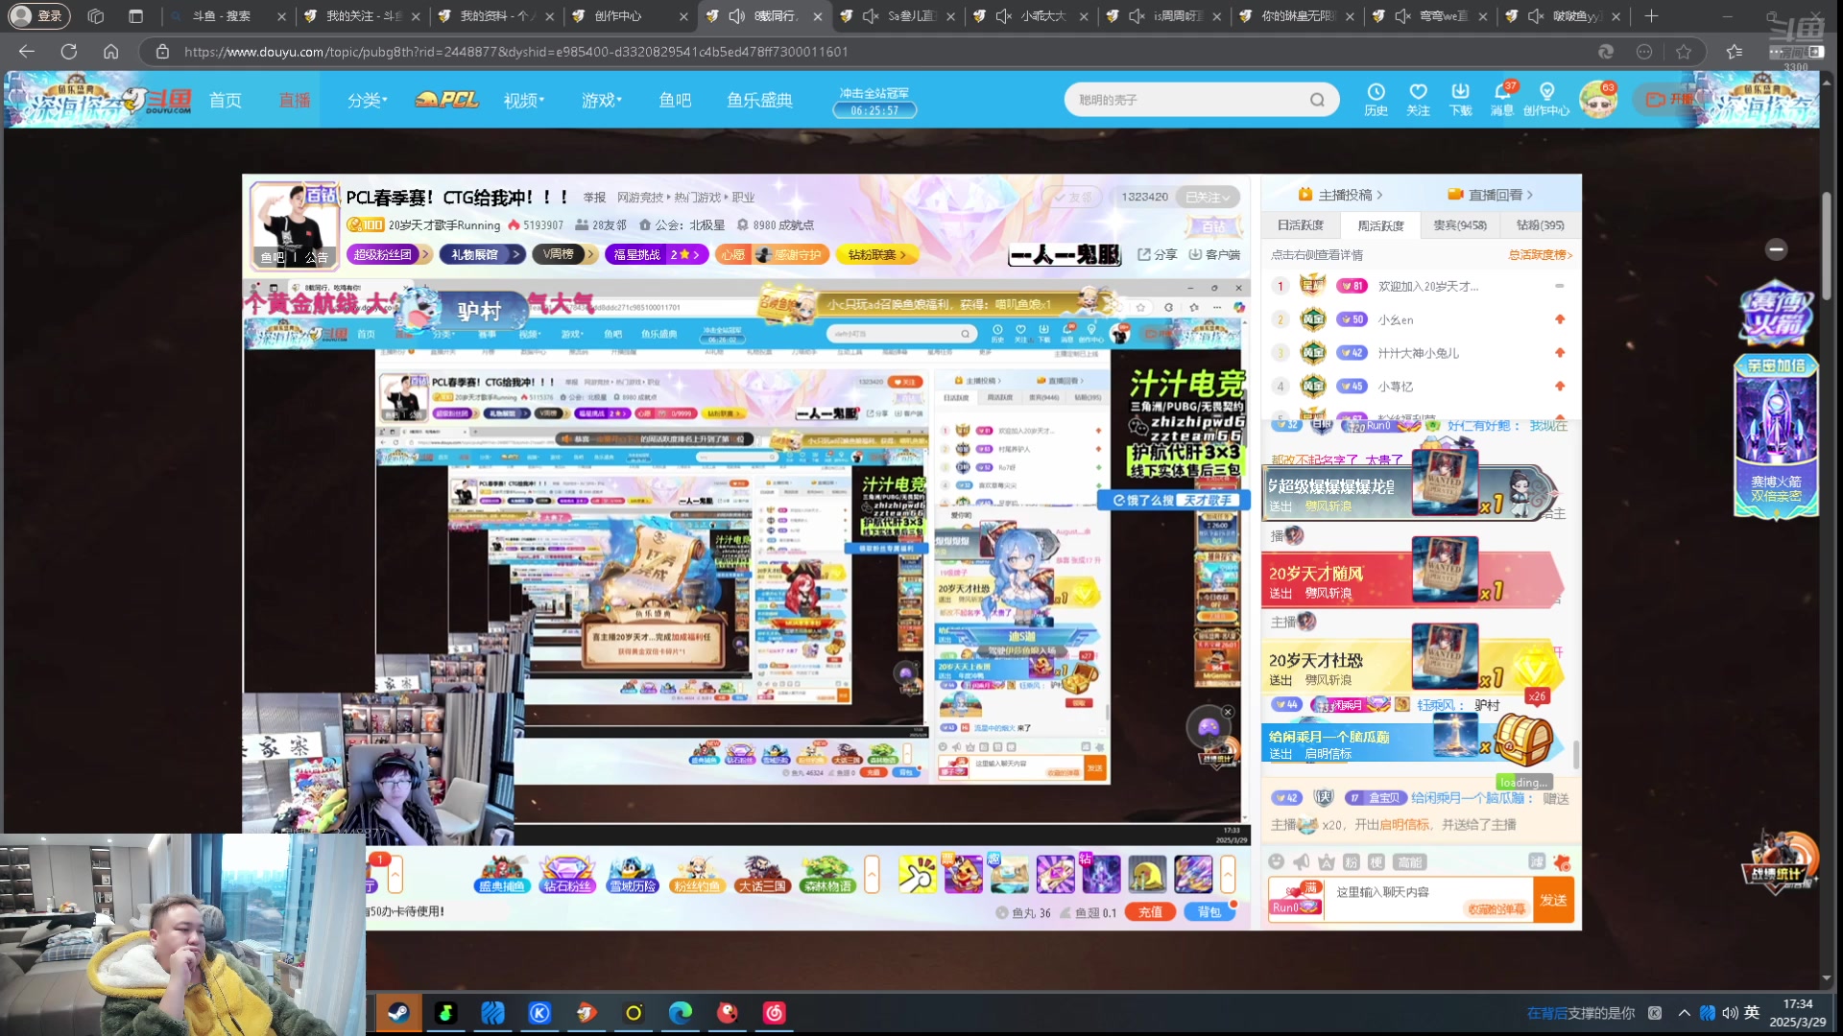Viewport: 1843px width, 1036px height.
Task: Expand the gift list up-arrow at far right
Action: tap(1228, 874)
